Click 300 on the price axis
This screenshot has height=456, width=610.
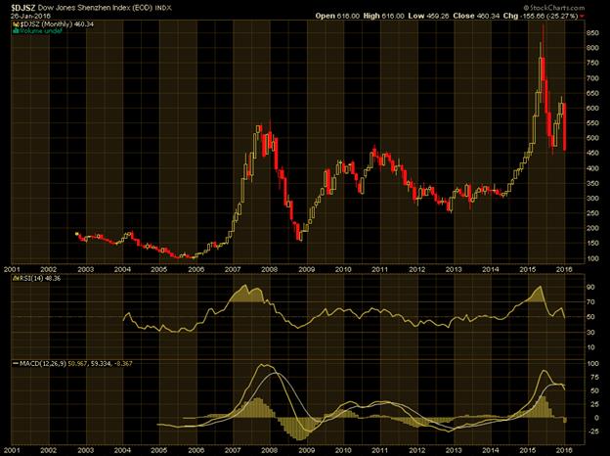[593, 199]
